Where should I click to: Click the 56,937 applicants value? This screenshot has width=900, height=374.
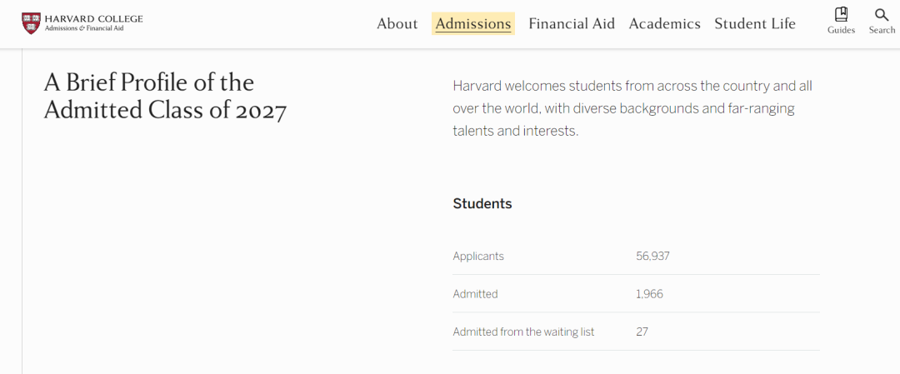652,256
